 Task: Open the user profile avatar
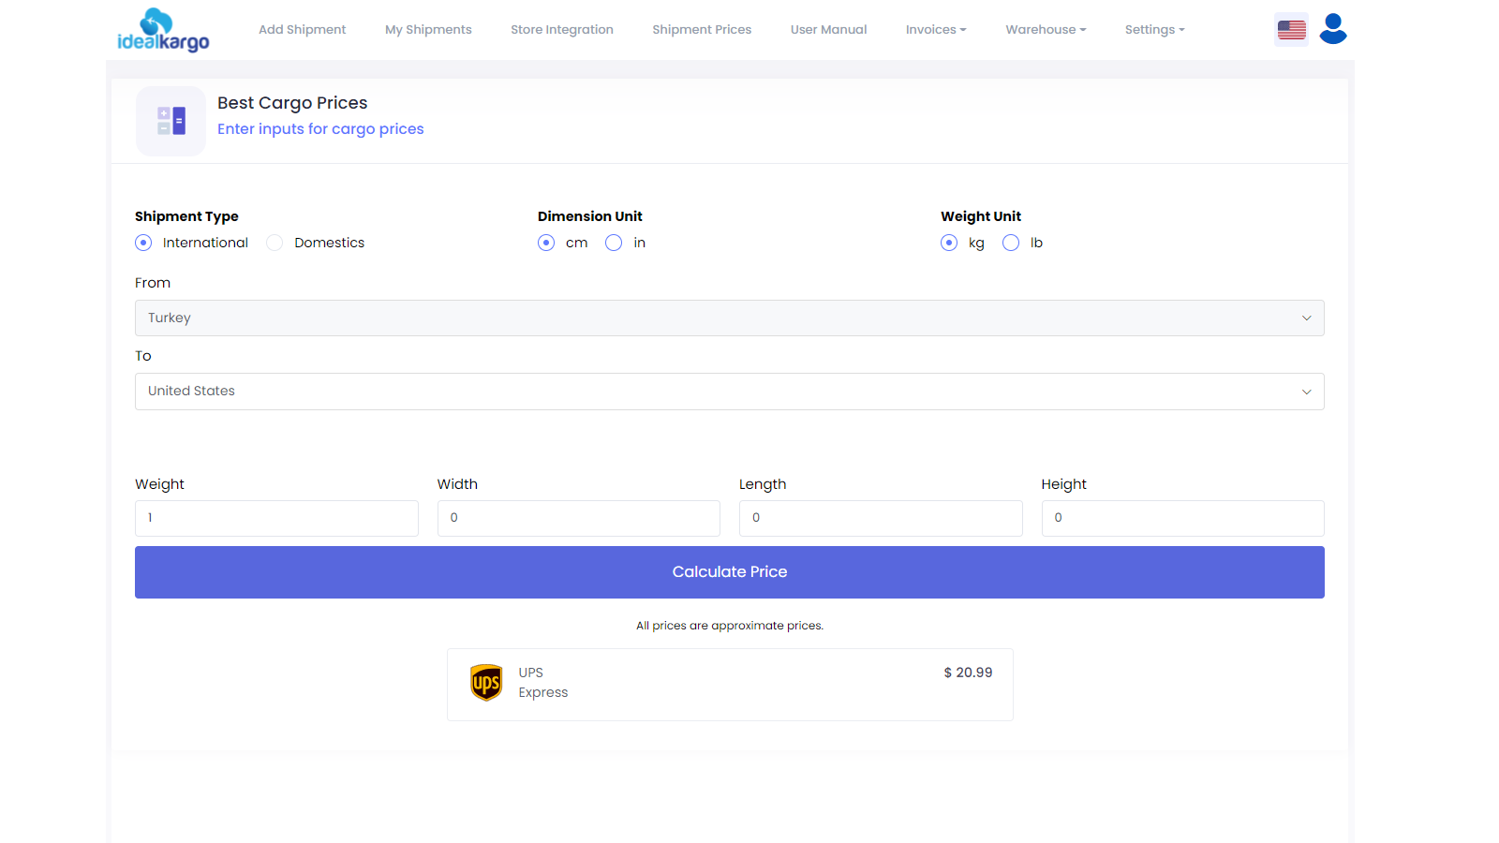(1333, 29)
